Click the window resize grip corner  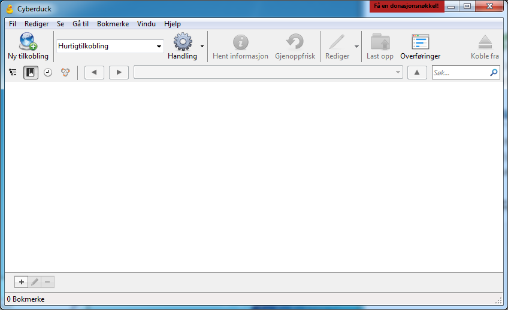498,301
